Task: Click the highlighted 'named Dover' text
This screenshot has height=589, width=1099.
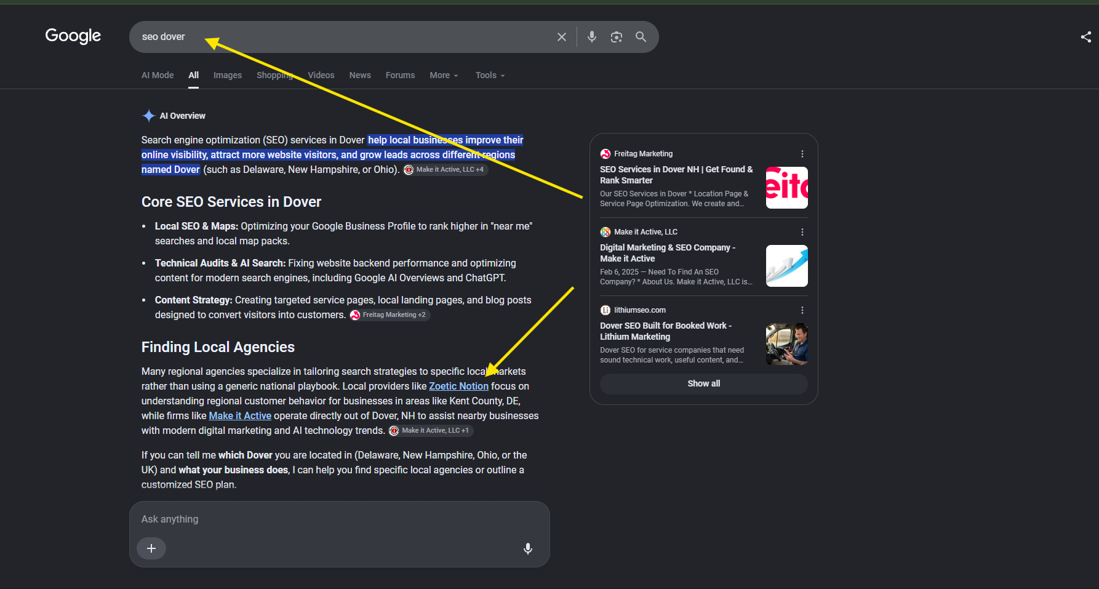Action: tap(170, 170)
